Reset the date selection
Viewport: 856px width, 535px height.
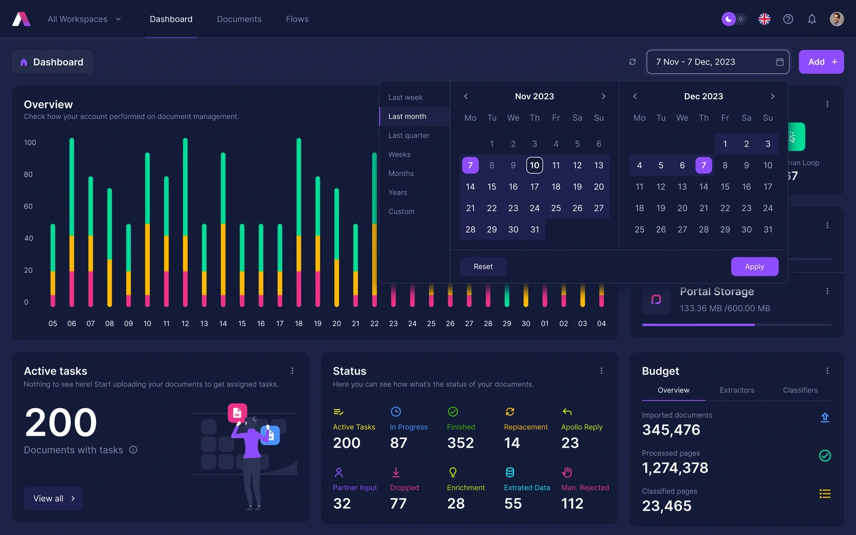tap(483, 267)
